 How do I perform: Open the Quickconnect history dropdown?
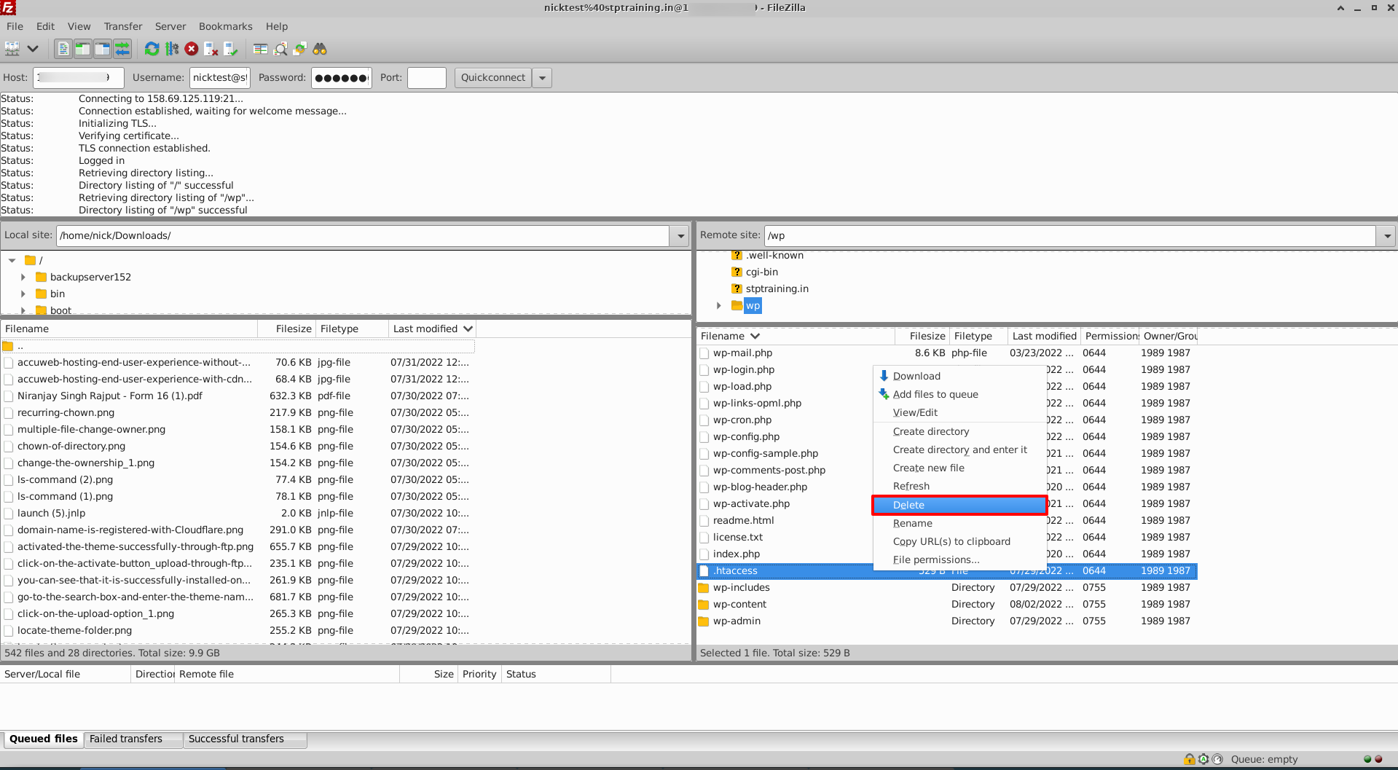(542, 78)
